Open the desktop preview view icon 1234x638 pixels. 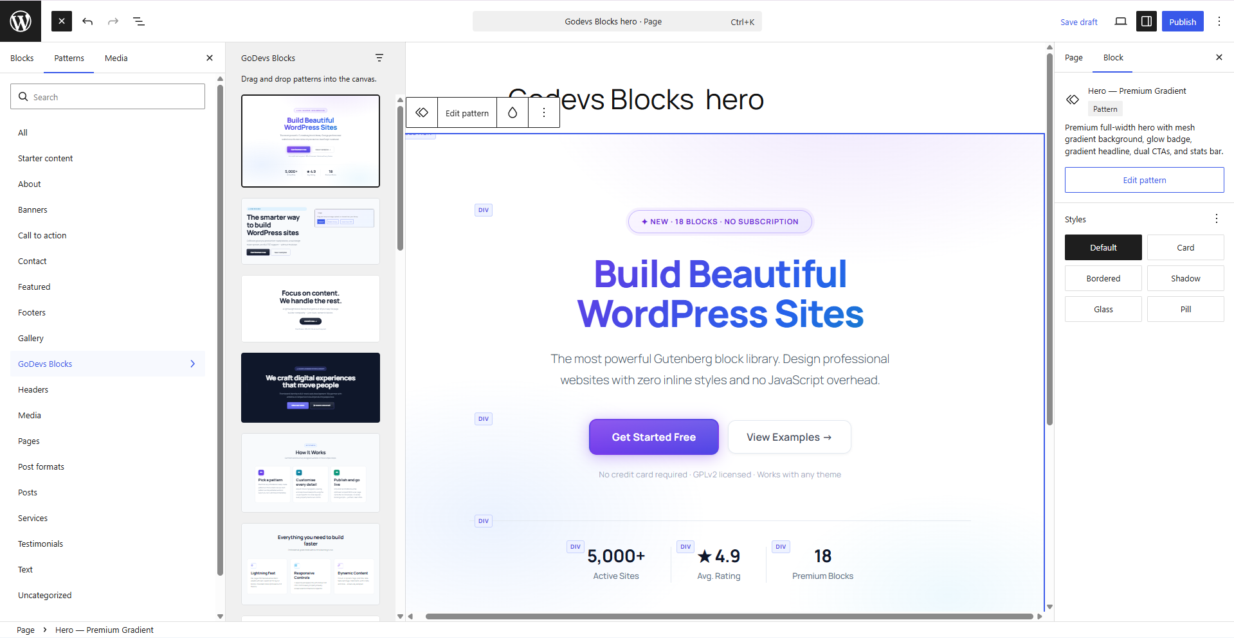click(x=1121, y=21)
